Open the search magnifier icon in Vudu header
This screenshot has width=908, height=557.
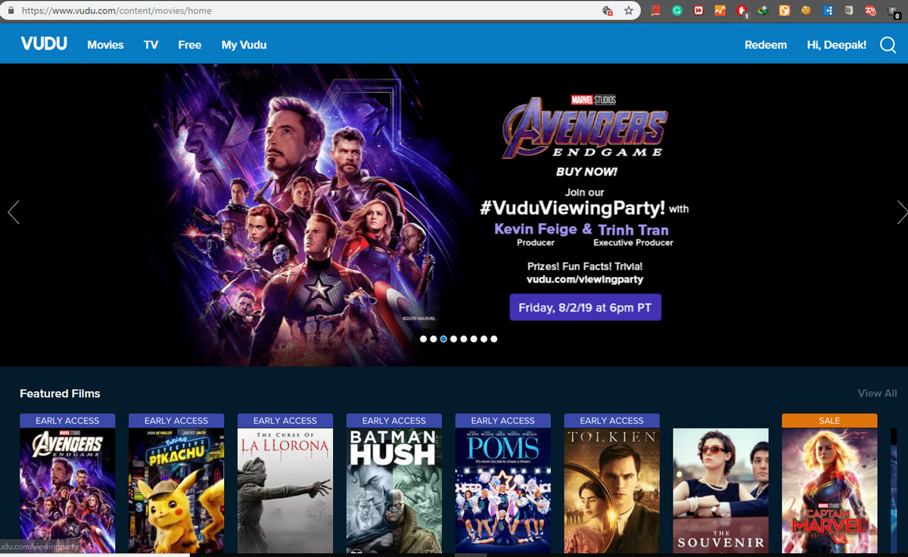click(888, 45)
